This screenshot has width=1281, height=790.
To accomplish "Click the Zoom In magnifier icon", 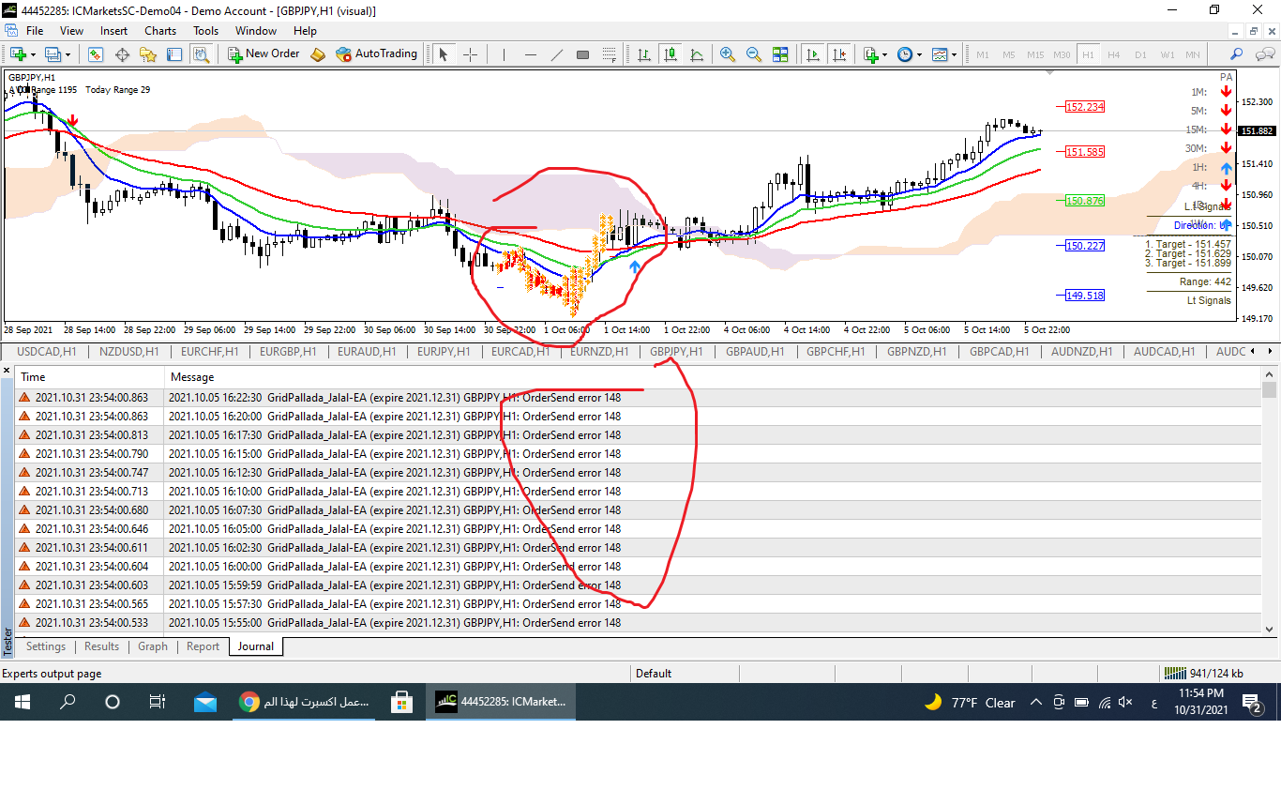I will tap(727, 54).
